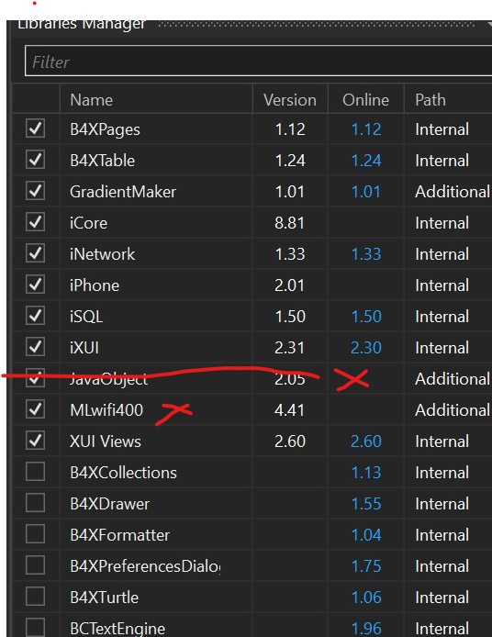Screen dimensions: 492x637
Task: Select the iSQL library row name
Action: tap(86, 317)
